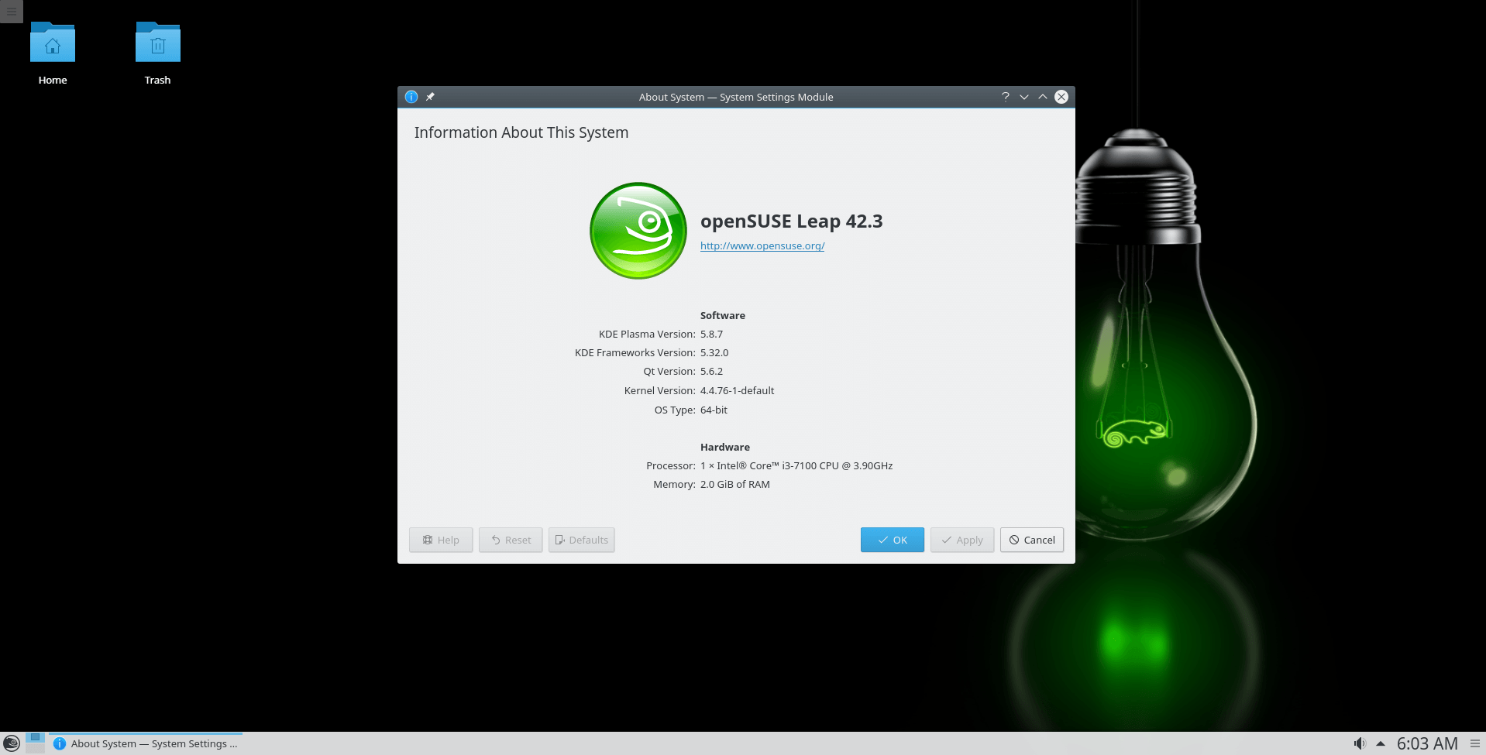Click the 6:03 AM clock
The width and height of the screenshot is (1486, 755).
(1426, 743)
